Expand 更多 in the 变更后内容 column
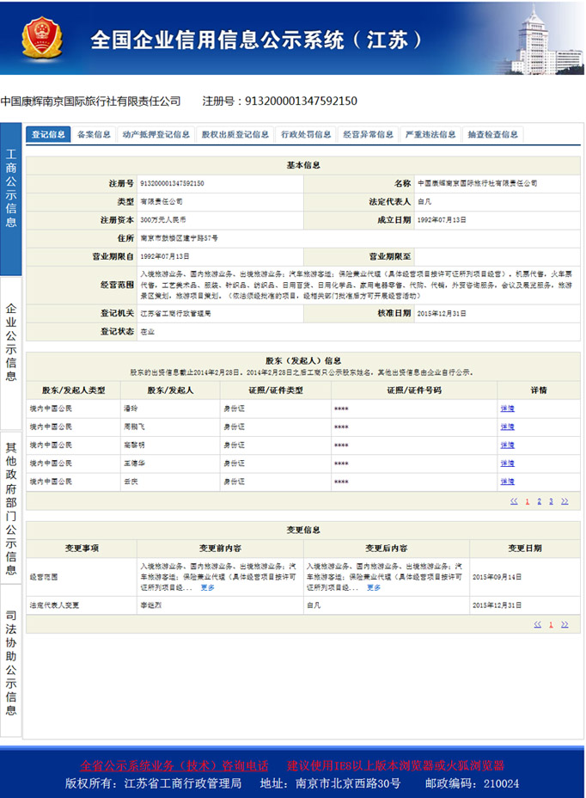This screenshot has height=798, width=586. coord(374,588)
